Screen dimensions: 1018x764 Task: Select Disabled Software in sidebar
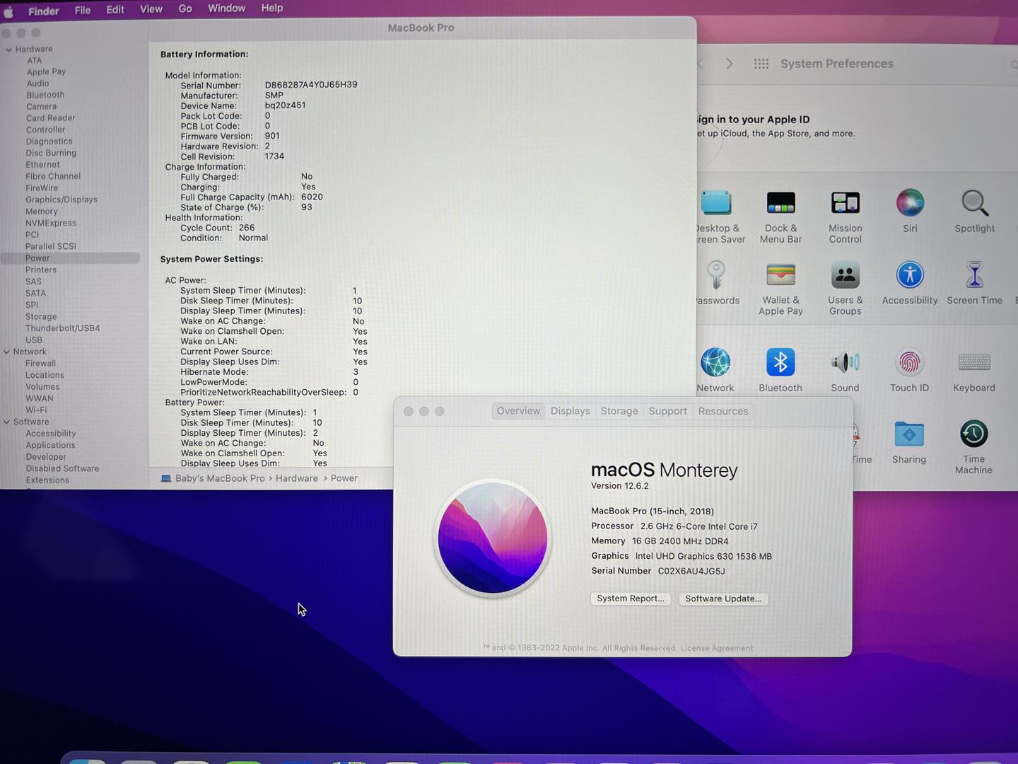tap(62, 468)
